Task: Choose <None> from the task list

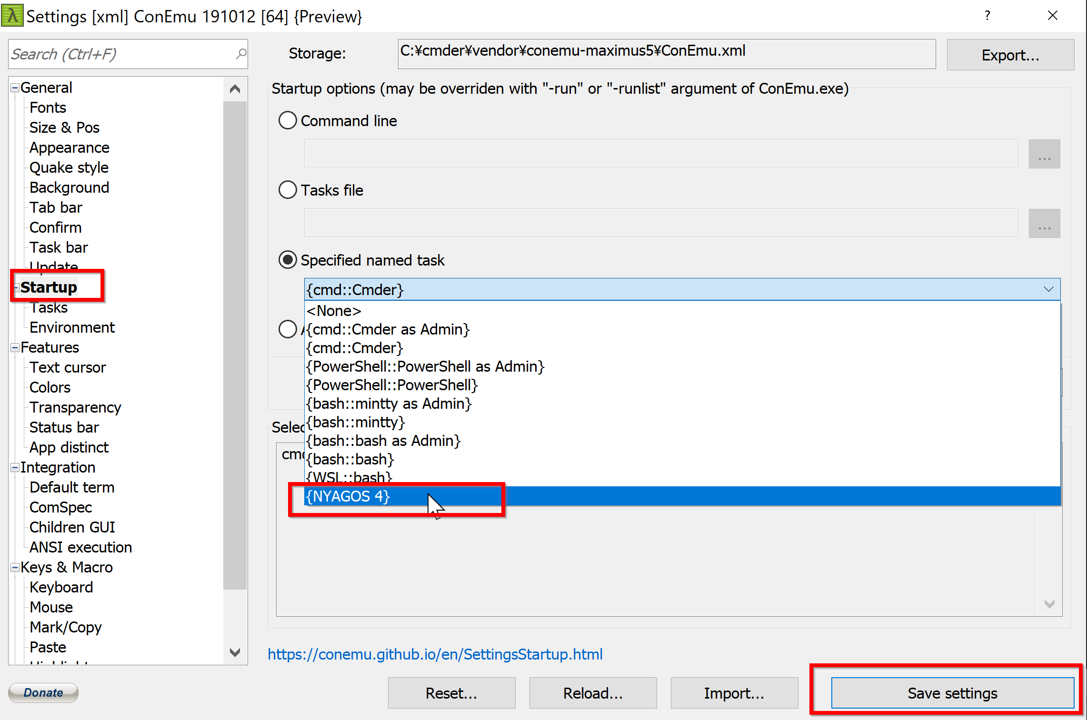Action: [682, 311]
